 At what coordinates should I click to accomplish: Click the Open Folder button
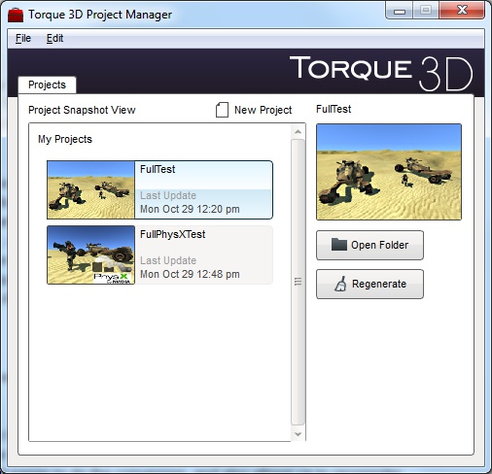(x=369, y=245)
